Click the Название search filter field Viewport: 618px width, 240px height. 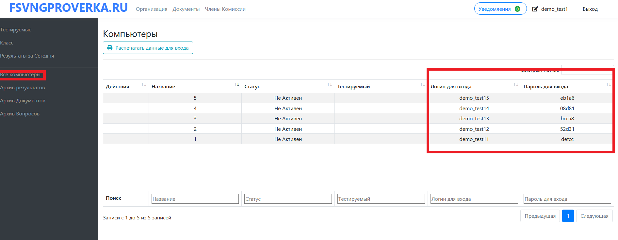[x=195, y=199]
